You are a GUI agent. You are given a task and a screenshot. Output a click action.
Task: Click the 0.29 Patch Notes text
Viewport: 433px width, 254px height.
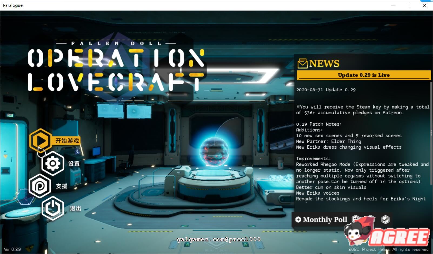pos(319,124)
